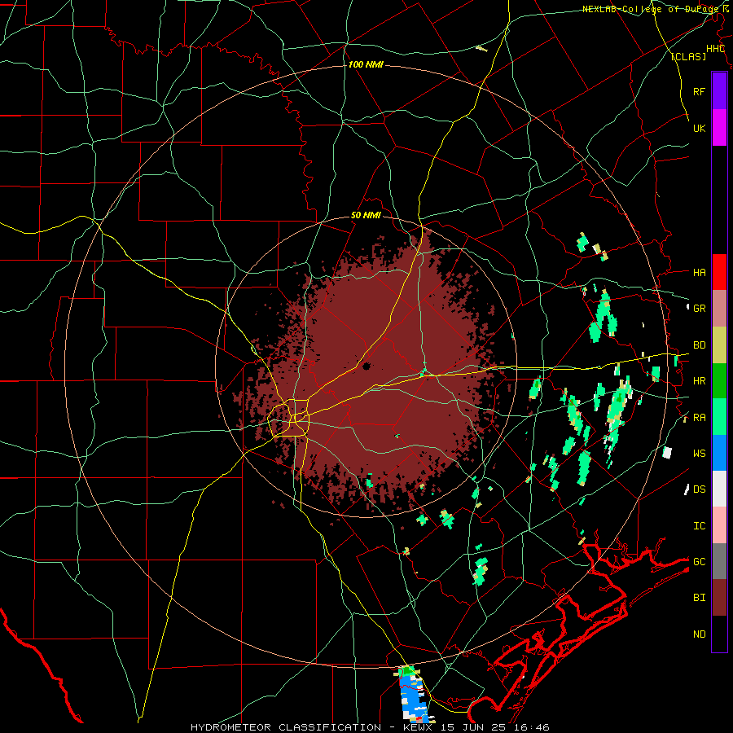Select the 'GR' legend label text

(x=699, y=309)
